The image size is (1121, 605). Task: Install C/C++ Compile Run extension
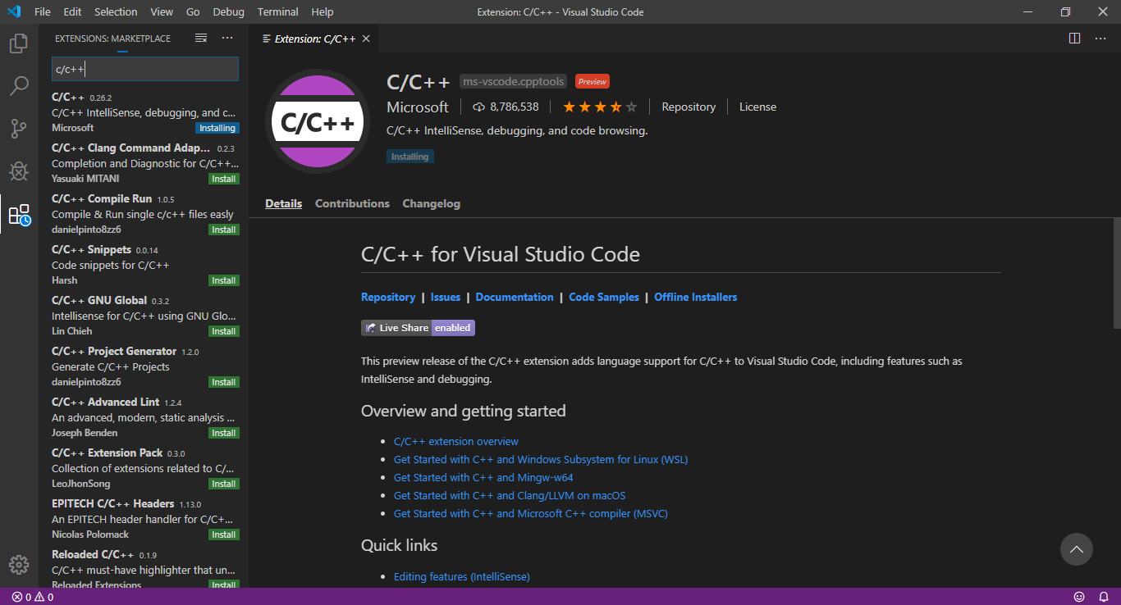(x=223, y=230)
